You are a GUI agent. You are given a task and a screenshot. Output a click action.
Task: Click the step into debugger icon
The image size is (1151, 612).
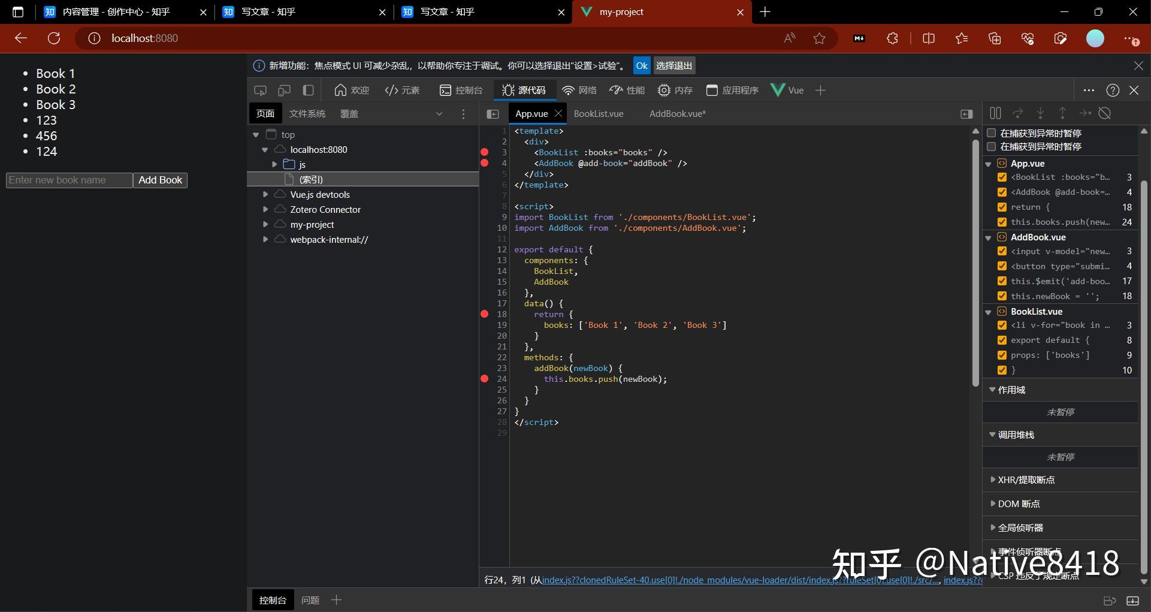coord(1040,113)
